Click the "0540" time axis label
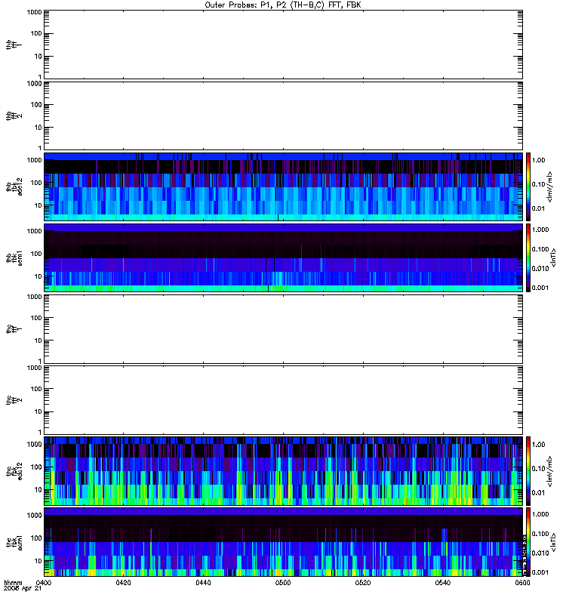Viewport: 566px width, 604px height. point(443,582)
